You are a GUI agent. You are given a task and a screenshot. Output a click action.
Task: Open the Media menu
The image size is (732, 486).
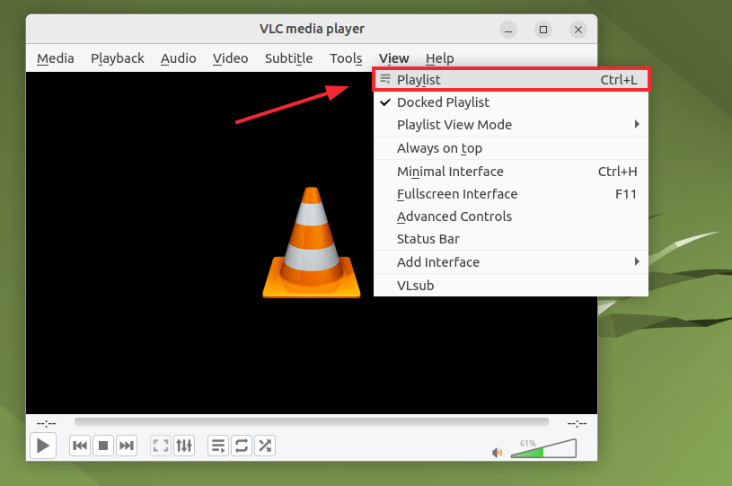click(56, 58)
